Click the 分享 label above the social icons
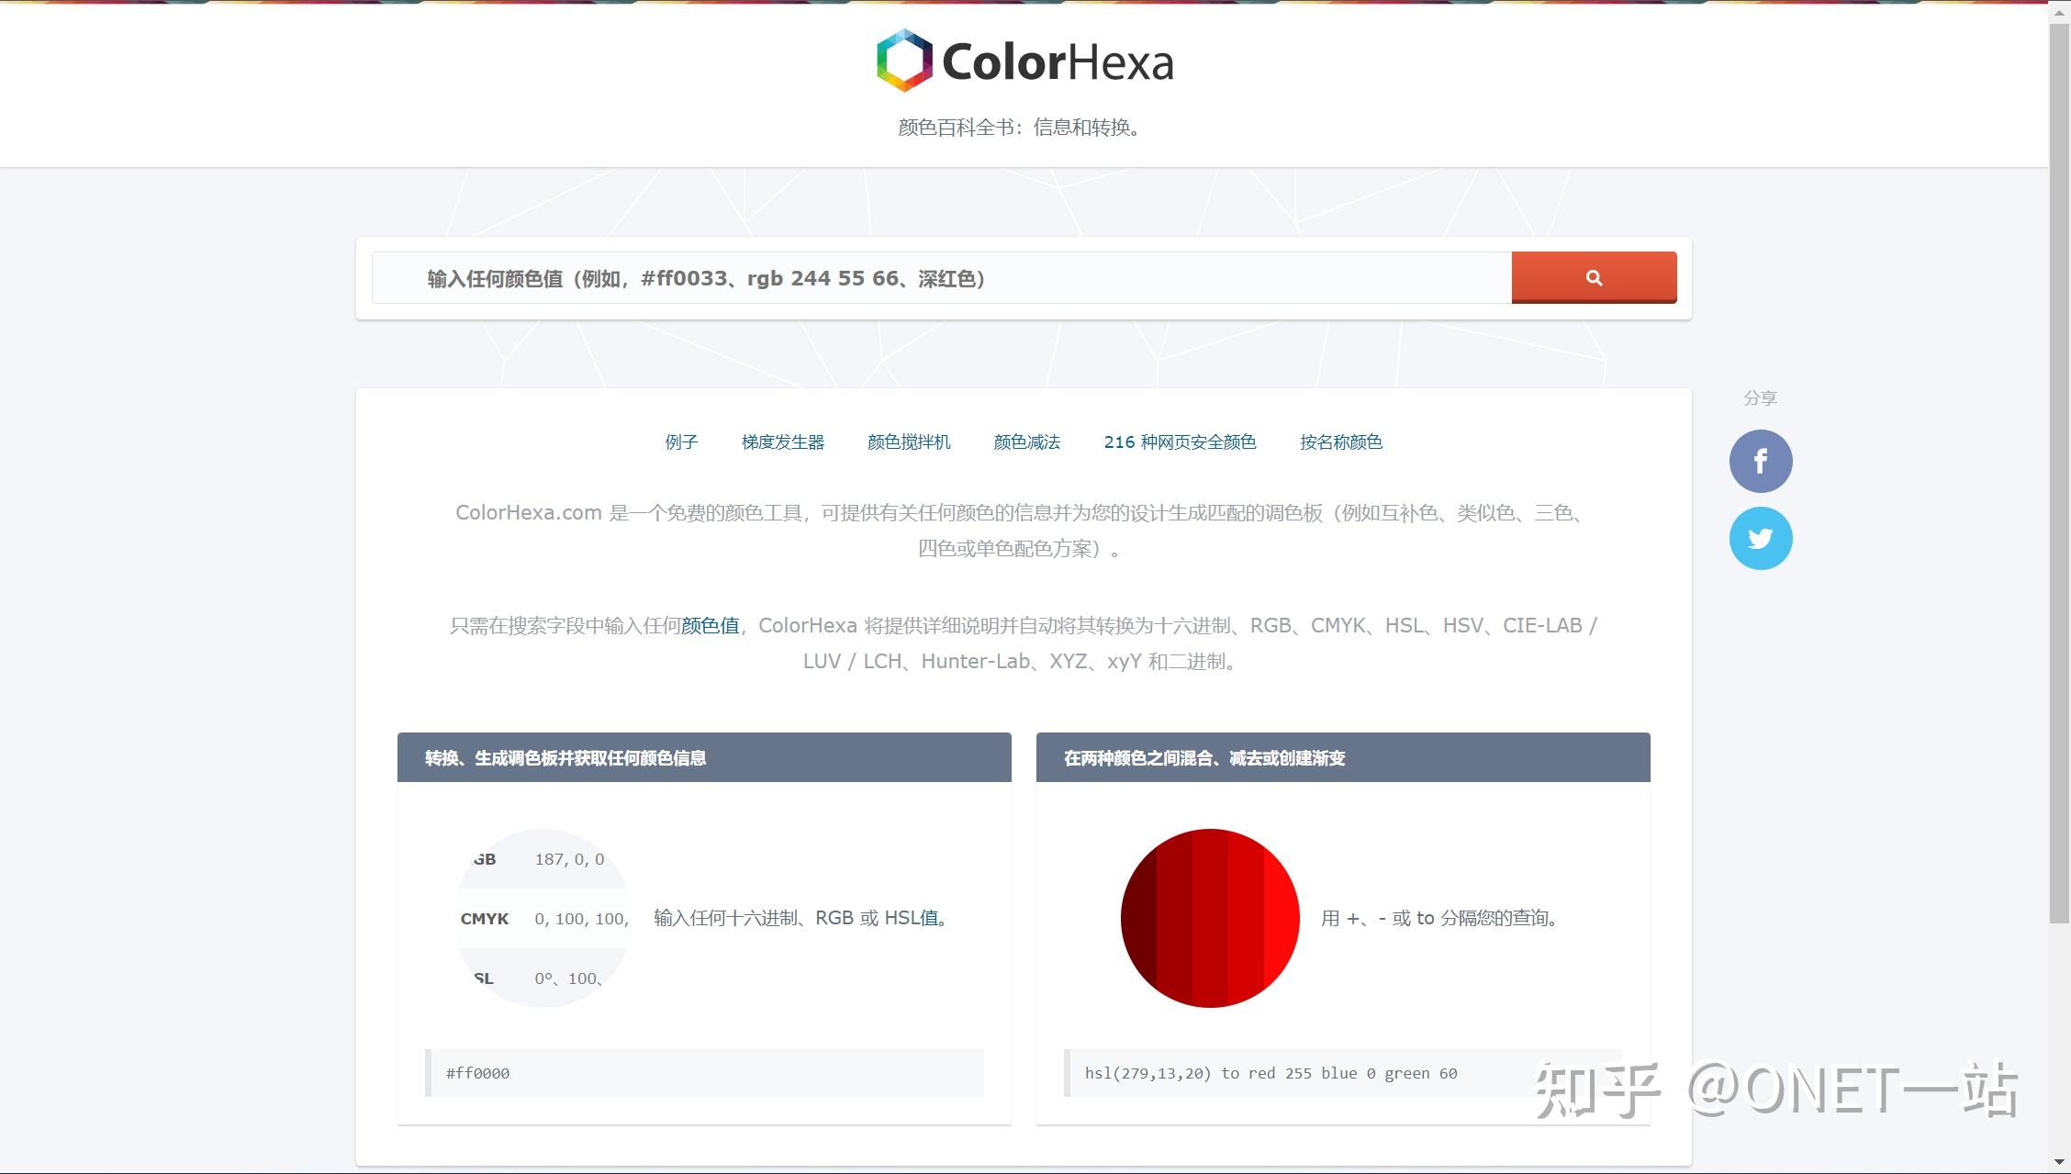Image resolution: width=2071 pixels, height=1174 pixels. [x=1761, y=397]
